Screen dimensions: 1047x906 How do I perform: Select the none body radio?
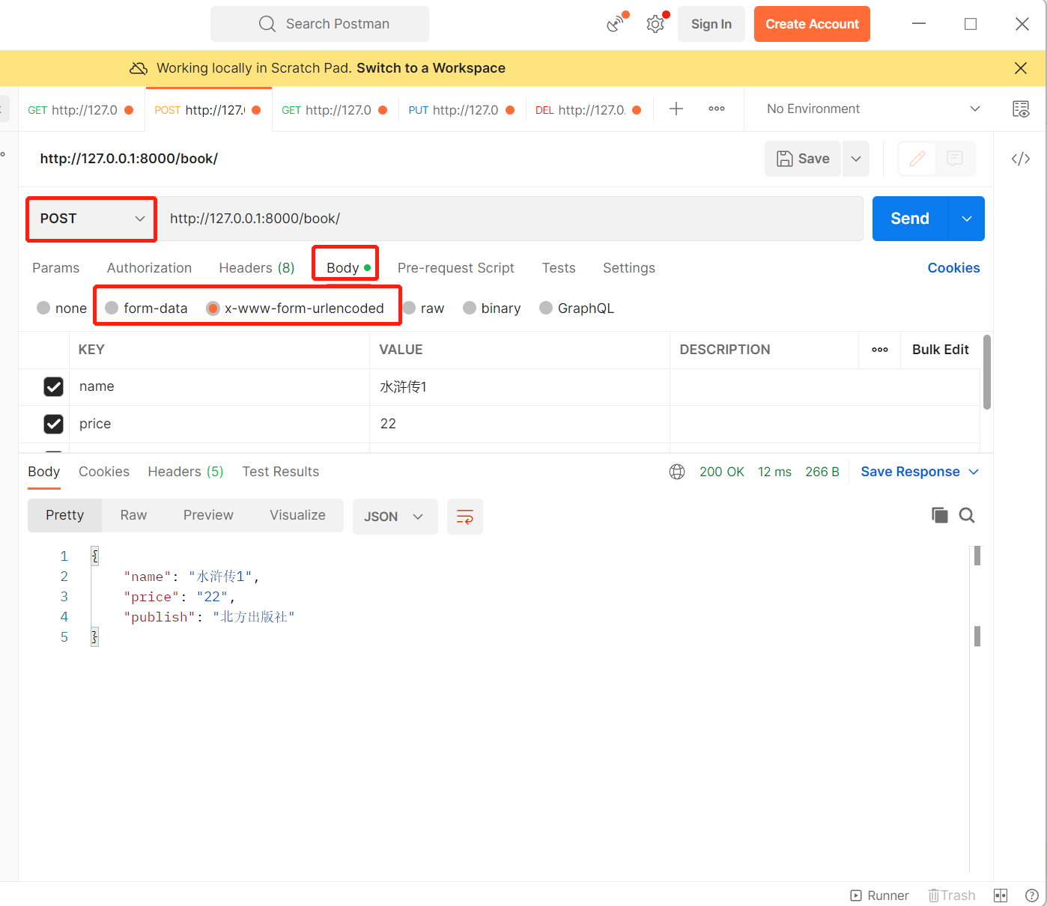pos(43,308)
